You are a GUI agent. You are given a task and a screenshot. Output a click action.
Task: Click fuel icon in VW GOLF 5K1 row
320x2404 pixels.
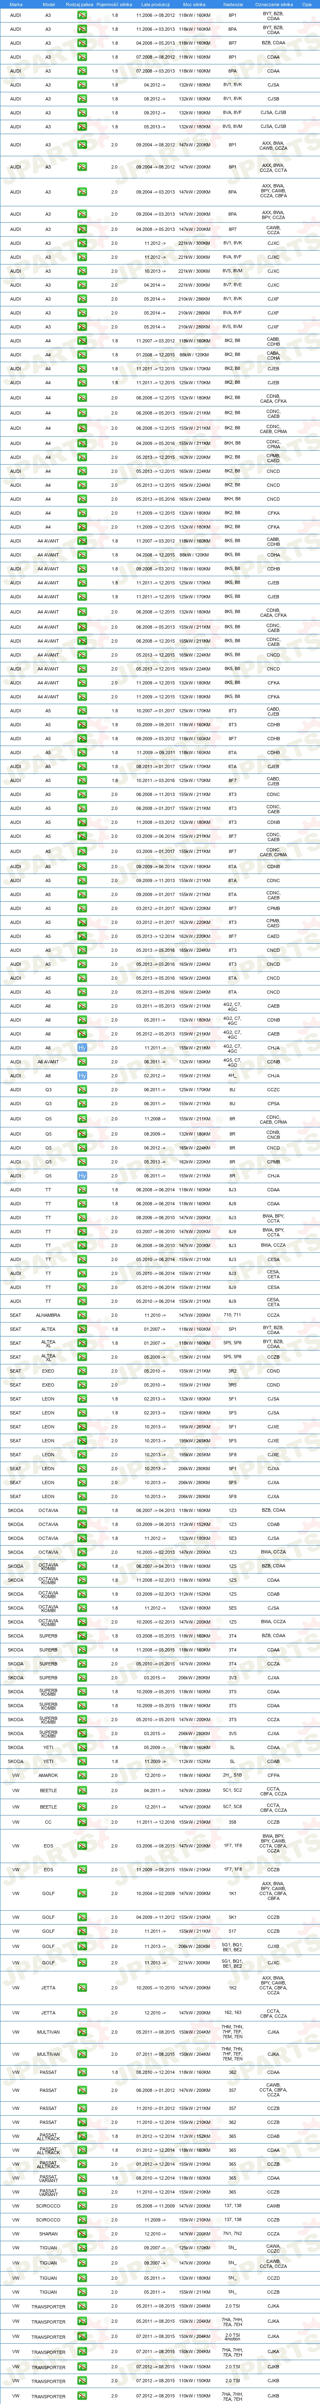point(82,1917)
